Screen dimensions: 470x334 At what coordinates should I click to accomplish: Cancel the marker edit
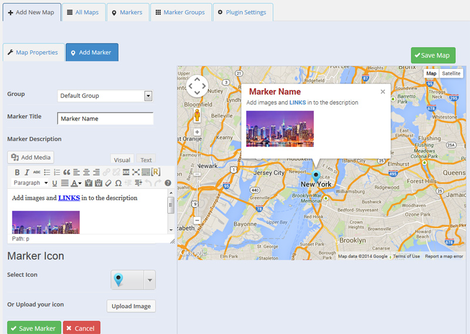coord(81,328)
